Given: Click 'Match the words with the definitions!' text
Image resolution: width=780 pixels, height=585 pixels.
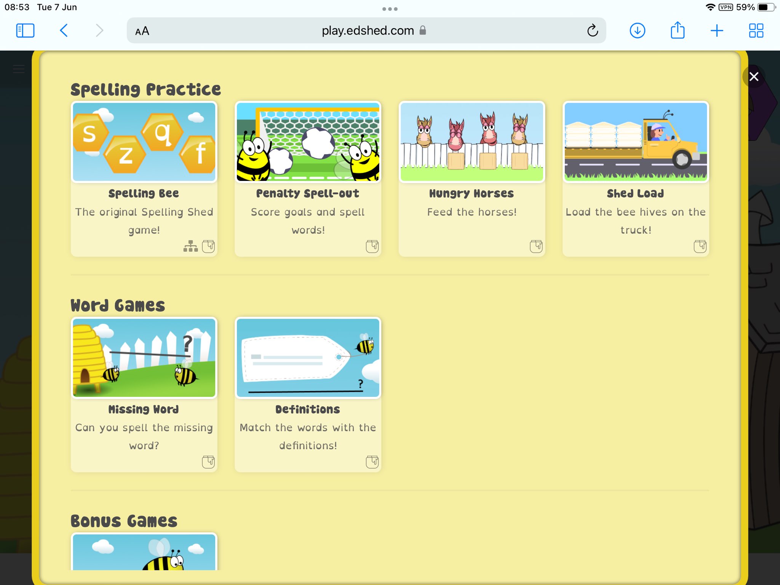Looking at the screenshot, I should [x=308, y=436].
